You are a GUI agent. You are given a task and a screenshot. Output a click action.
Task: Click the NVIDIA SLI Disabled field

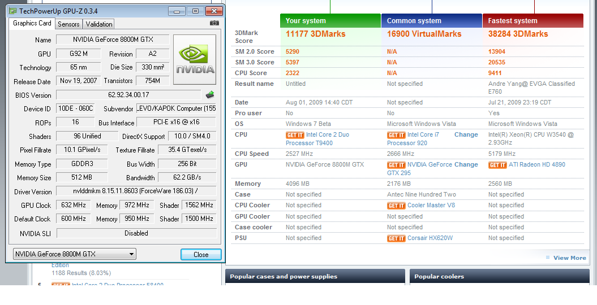point(136,233)
